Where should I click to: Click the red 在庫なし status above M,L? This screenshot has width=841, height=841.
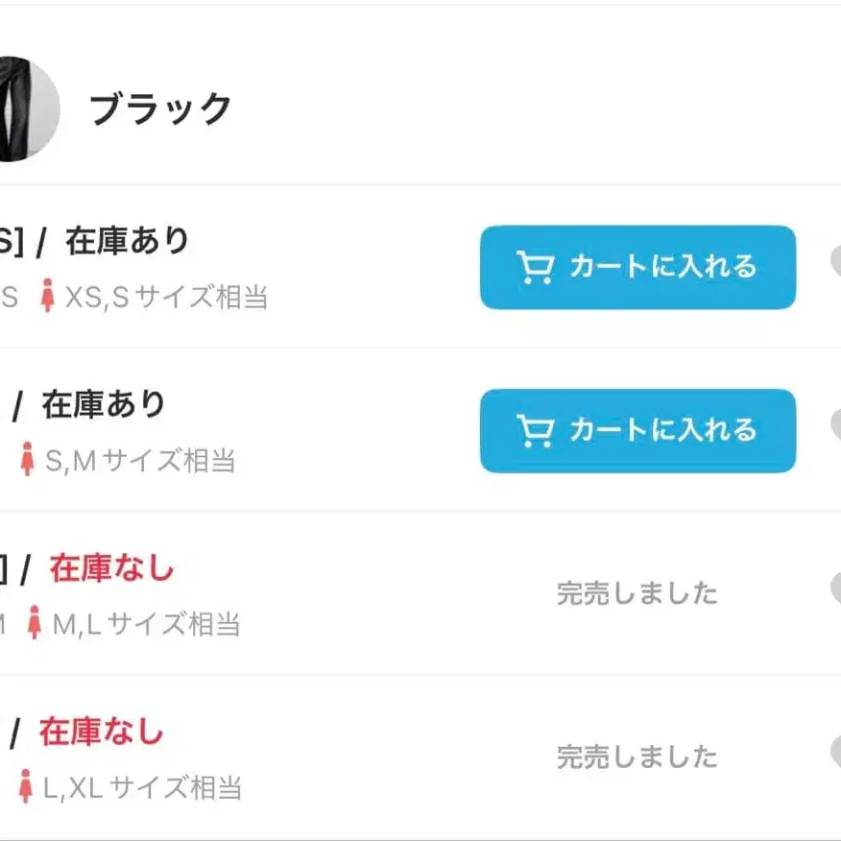pos(111,569)
